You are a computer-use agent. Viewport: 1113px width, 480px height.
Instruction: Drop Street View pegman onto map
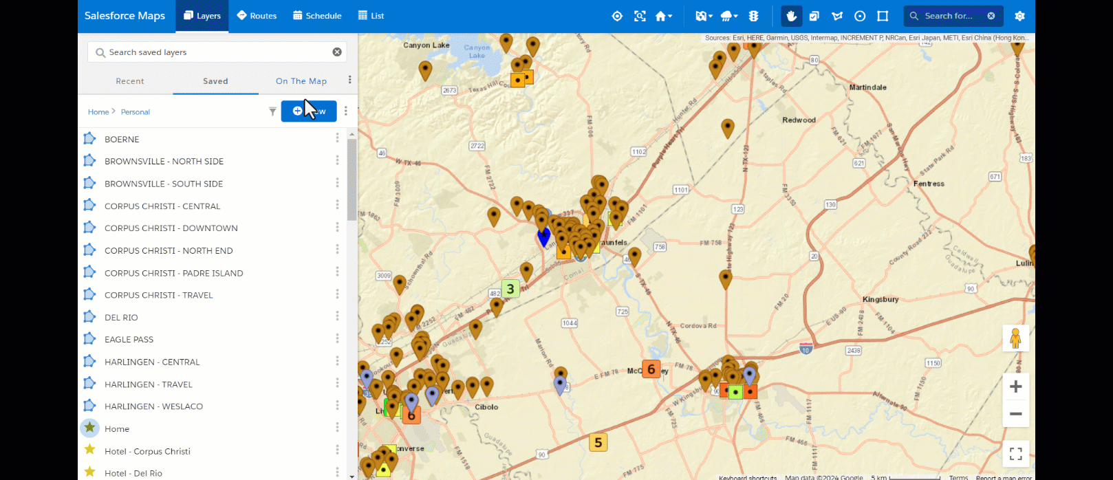pos(1015,338)
